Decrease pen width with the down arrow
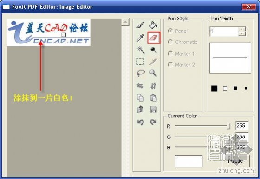Image resolution: width=260 pixels, height=179 pixels. point(242,34)
